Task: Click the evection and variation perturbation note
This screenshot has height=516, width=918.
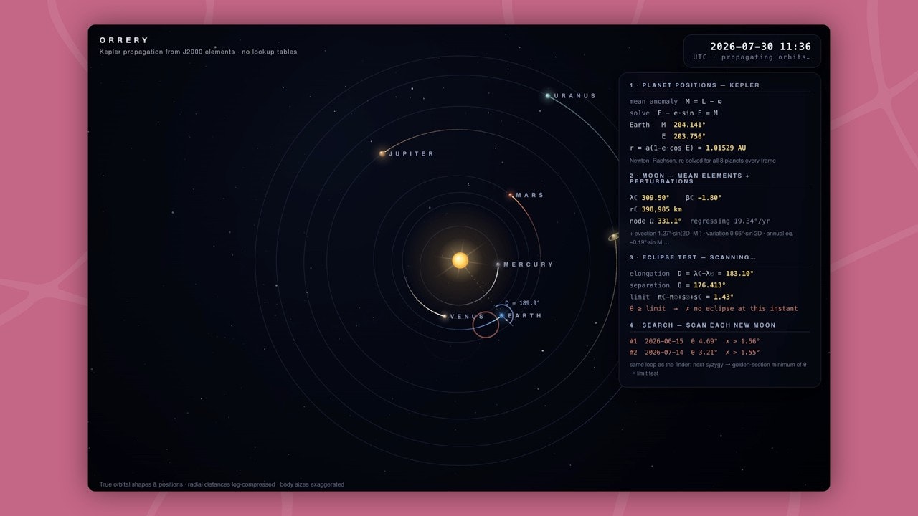Action: tap(711, 238)
